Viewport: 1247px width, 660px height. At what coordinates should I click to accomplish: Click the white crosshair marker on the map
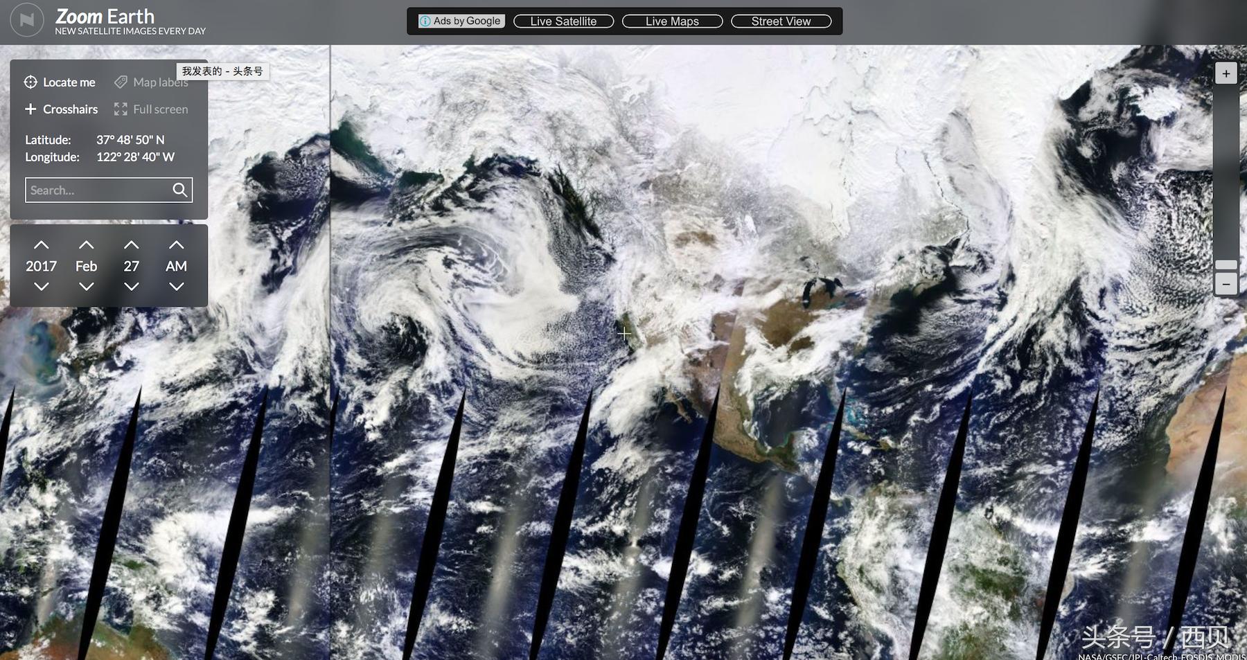pyautogui.click(x=623, y=334)
